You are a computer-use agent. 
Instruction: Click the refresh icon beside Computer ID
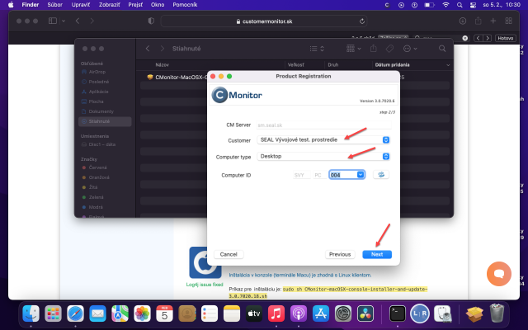point(381,175)
